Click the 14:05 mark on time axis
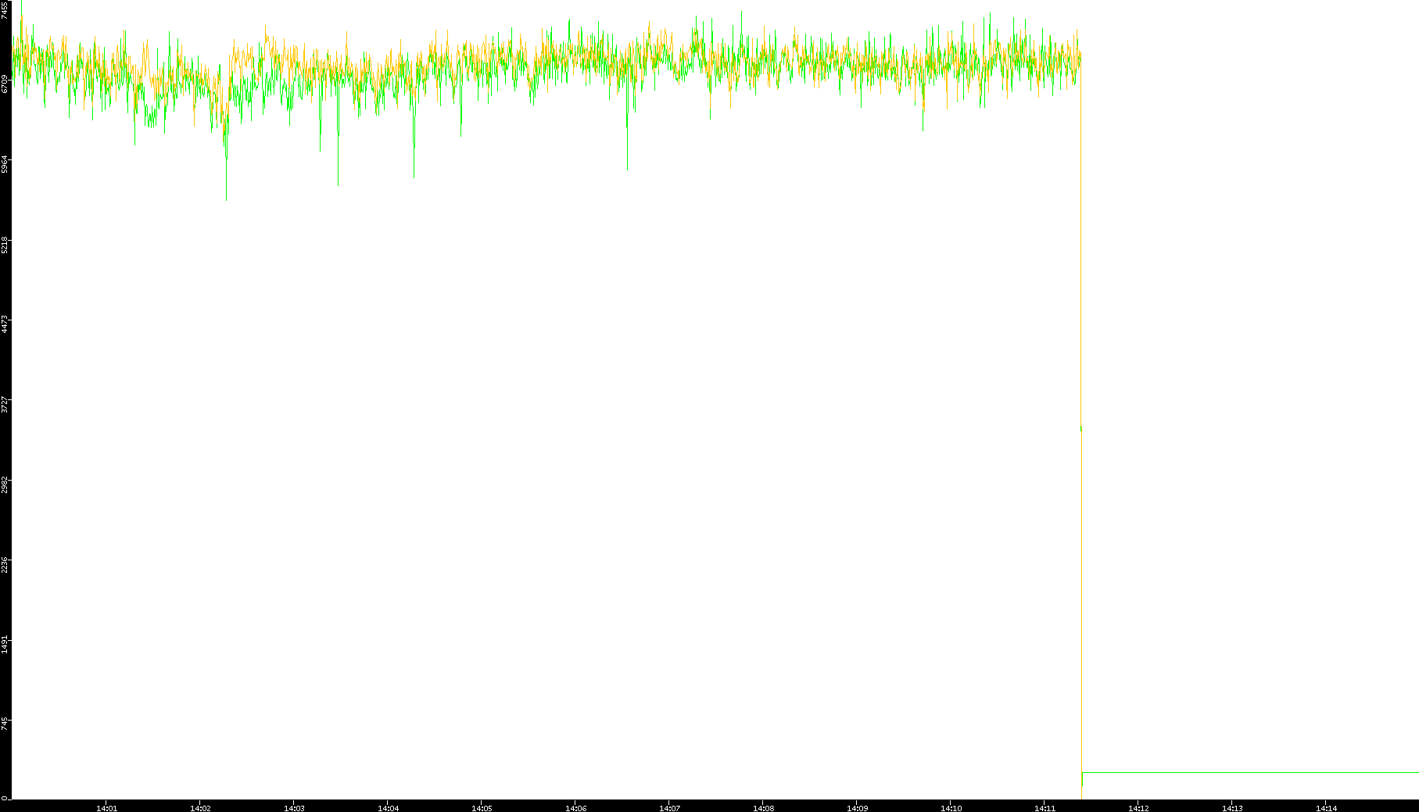 (482, 807)
